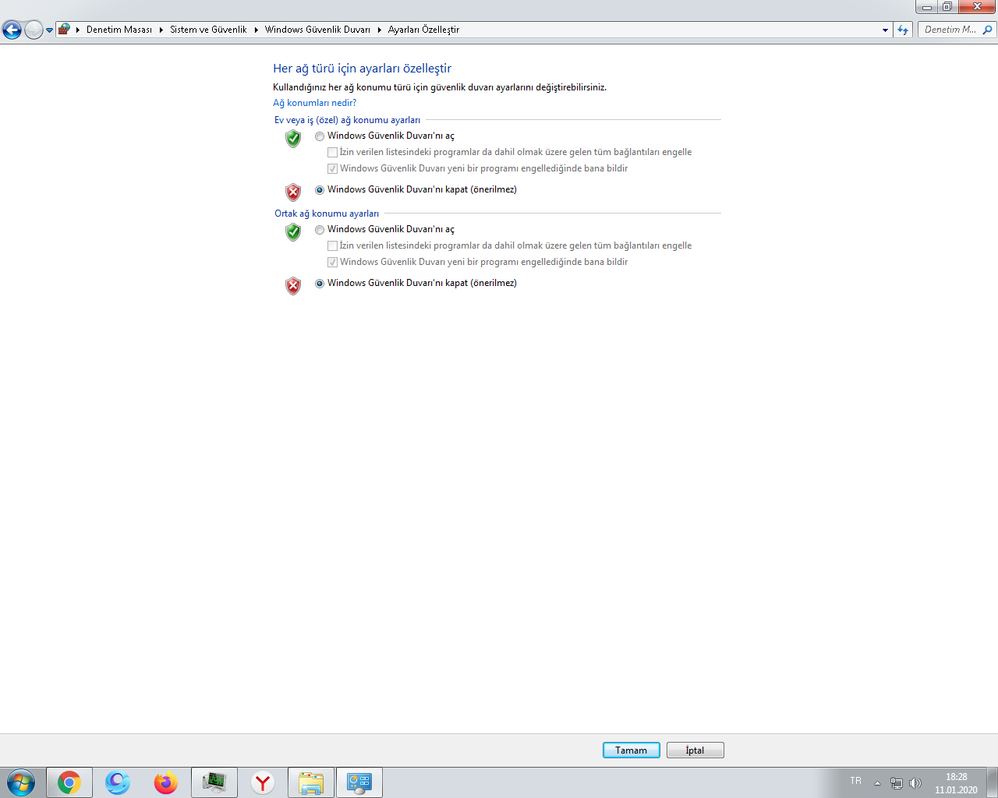Open the volume speaker icon in the tray

tap(915, 783)
